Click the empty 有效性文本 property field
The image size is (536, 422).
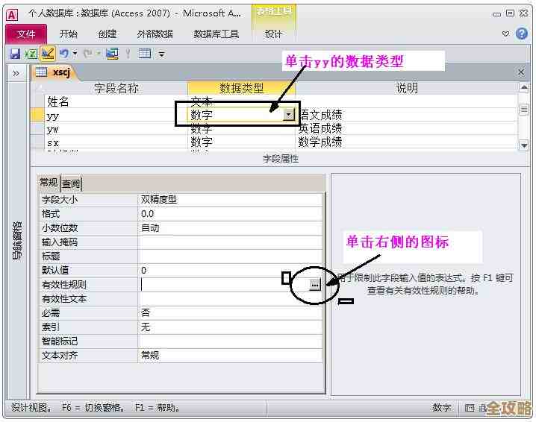coord(230,299)
